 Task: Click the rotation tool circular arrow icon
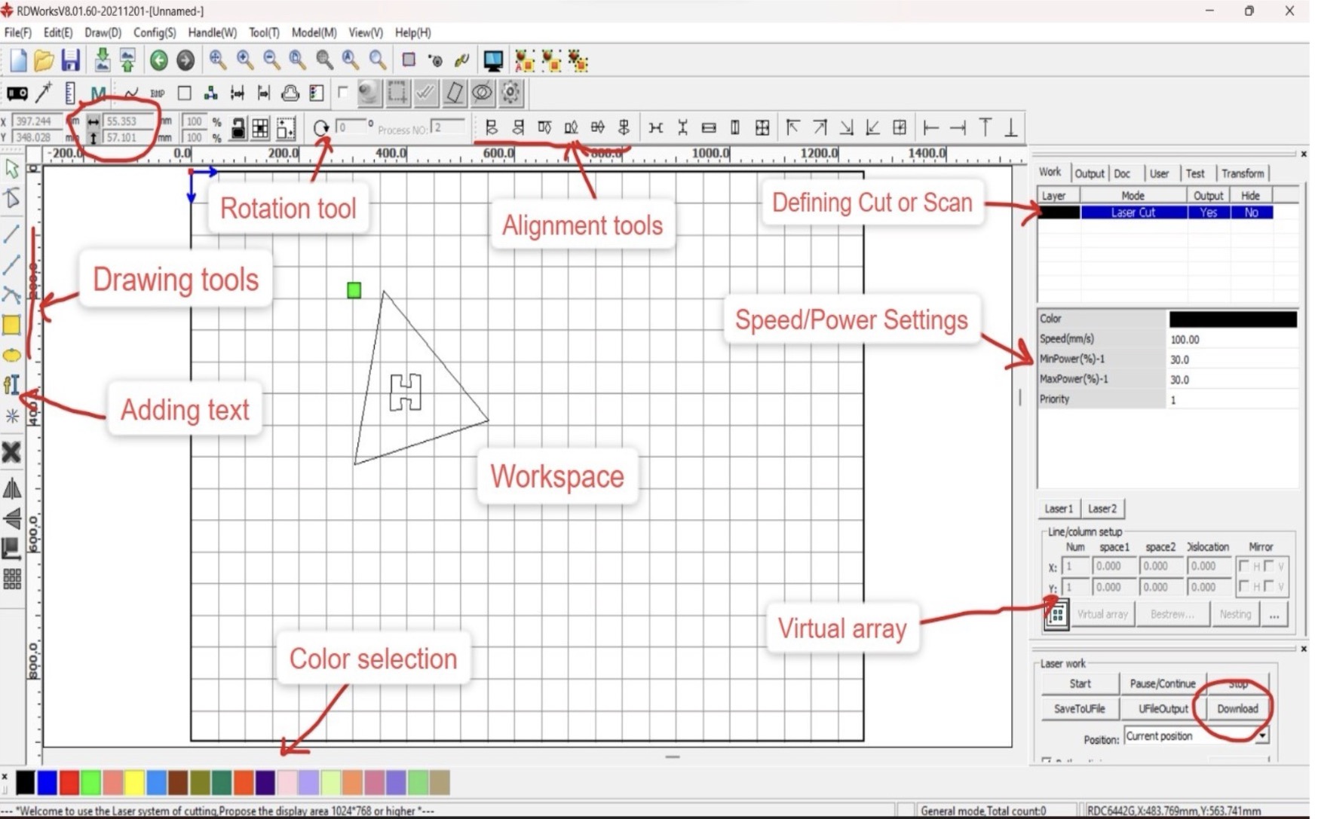[x=321, y=128]
